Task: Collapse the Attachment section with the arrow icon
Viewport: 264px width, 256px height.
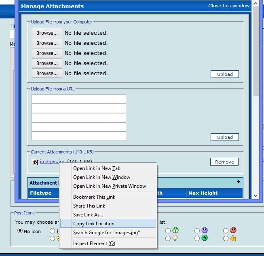Action: [x=239, y=182]
